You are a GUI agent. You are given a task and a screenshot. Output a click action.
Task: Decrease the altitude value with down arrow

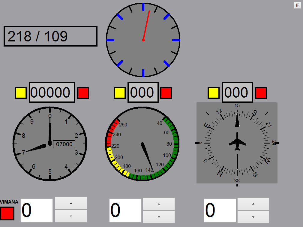point(71,216)
